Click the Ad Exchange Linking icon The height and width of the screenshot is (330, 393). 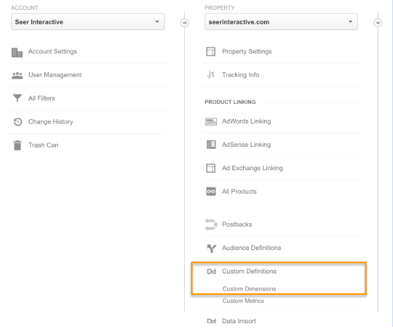(x=211, y=168)
